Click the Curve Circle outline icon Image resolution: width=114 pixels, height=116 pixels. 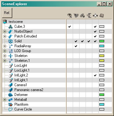pos(10,109)
